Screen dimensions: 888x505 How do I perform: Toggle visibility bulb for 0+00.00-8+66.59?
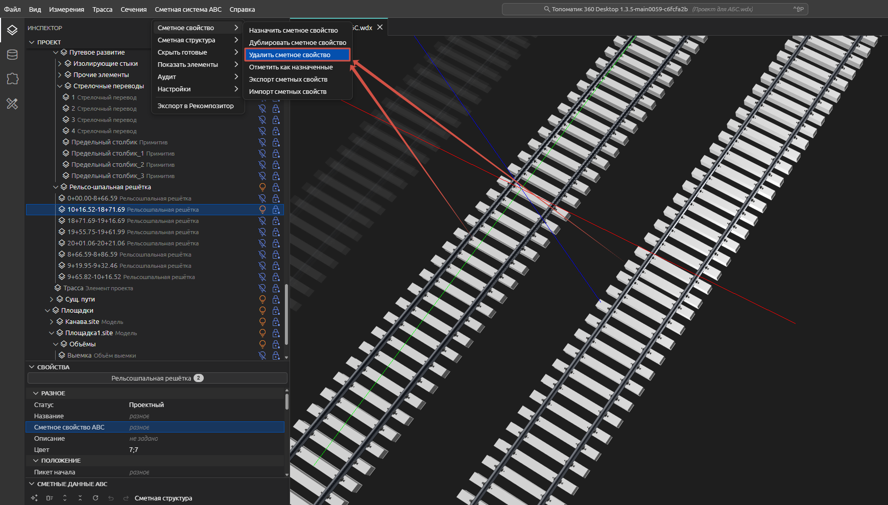click(x=262, y=198)
